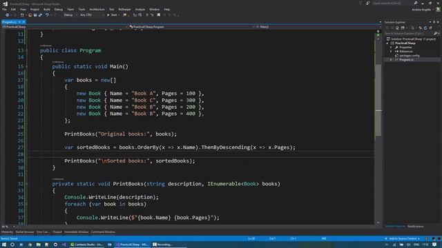Collapse the PrintBooks method at line 32
The height and width of the screenshot is (248, 442).
(x=27, y=184)
